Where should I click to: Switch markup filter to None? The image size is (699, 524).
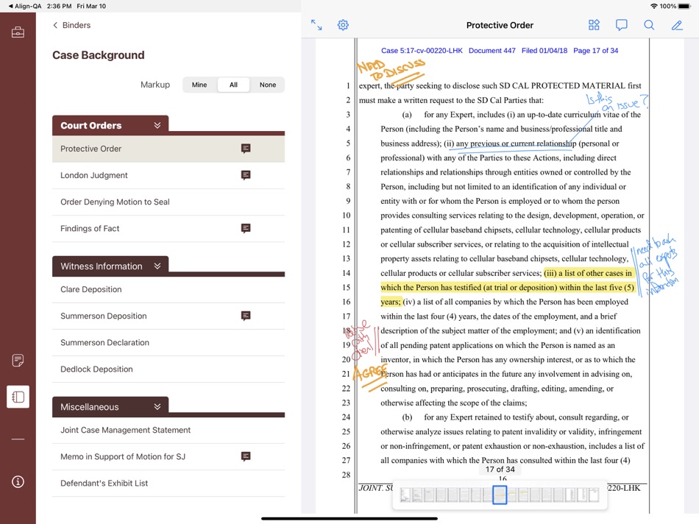point(268,85)
